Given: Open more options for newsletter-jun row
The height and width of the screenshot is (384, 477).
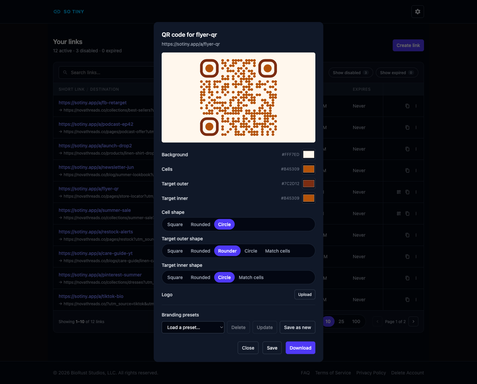Looking at the screenshot, I should click(x=416, y=170).
